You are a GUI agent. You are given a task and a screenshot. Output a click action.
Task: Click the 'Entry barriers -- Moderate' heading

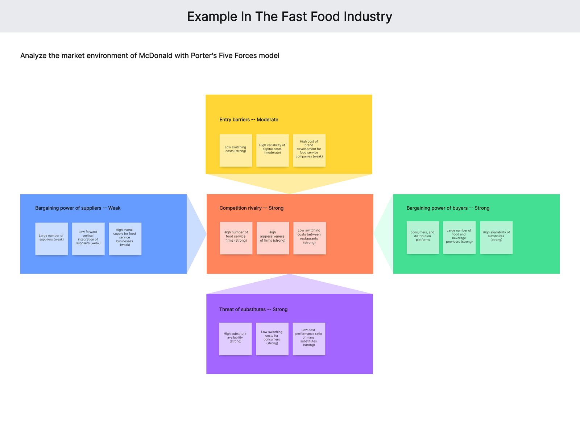pos(249,119)
